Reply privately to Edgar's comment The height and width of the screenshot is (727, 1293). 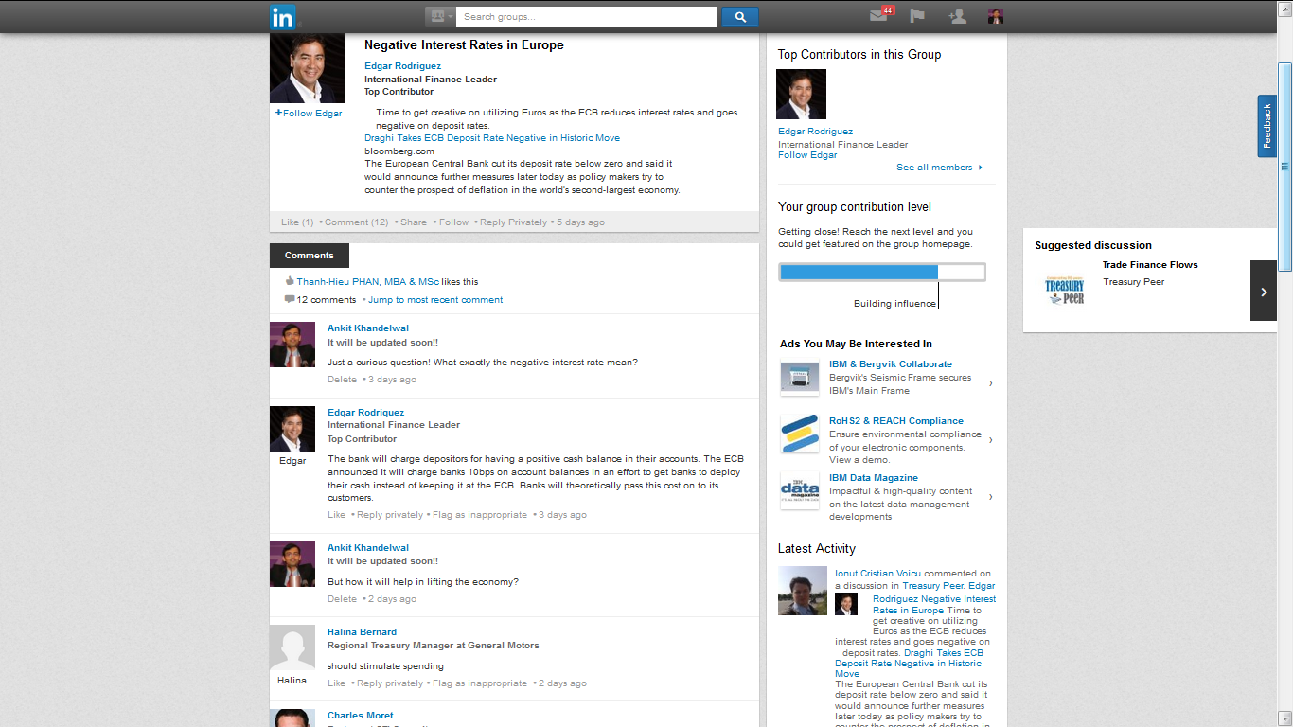coord(390,515)
